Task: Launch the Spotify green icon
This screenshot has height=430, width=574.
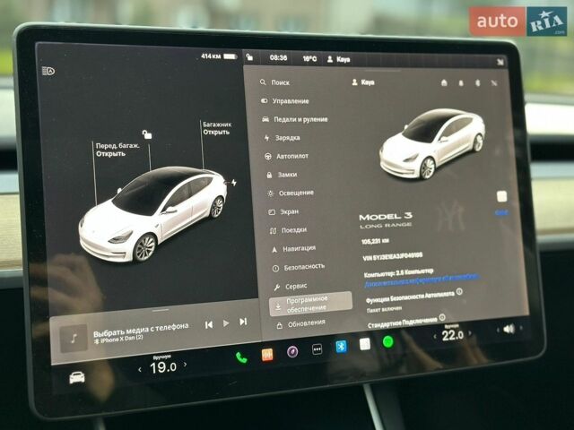Action: pyautogui.click(x=388, y=341)
